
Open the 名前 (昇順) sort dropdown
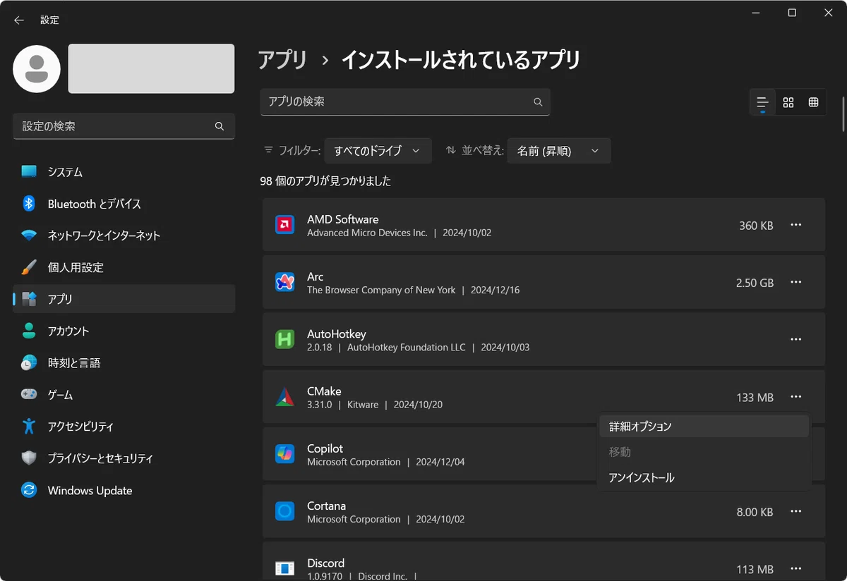559,151
